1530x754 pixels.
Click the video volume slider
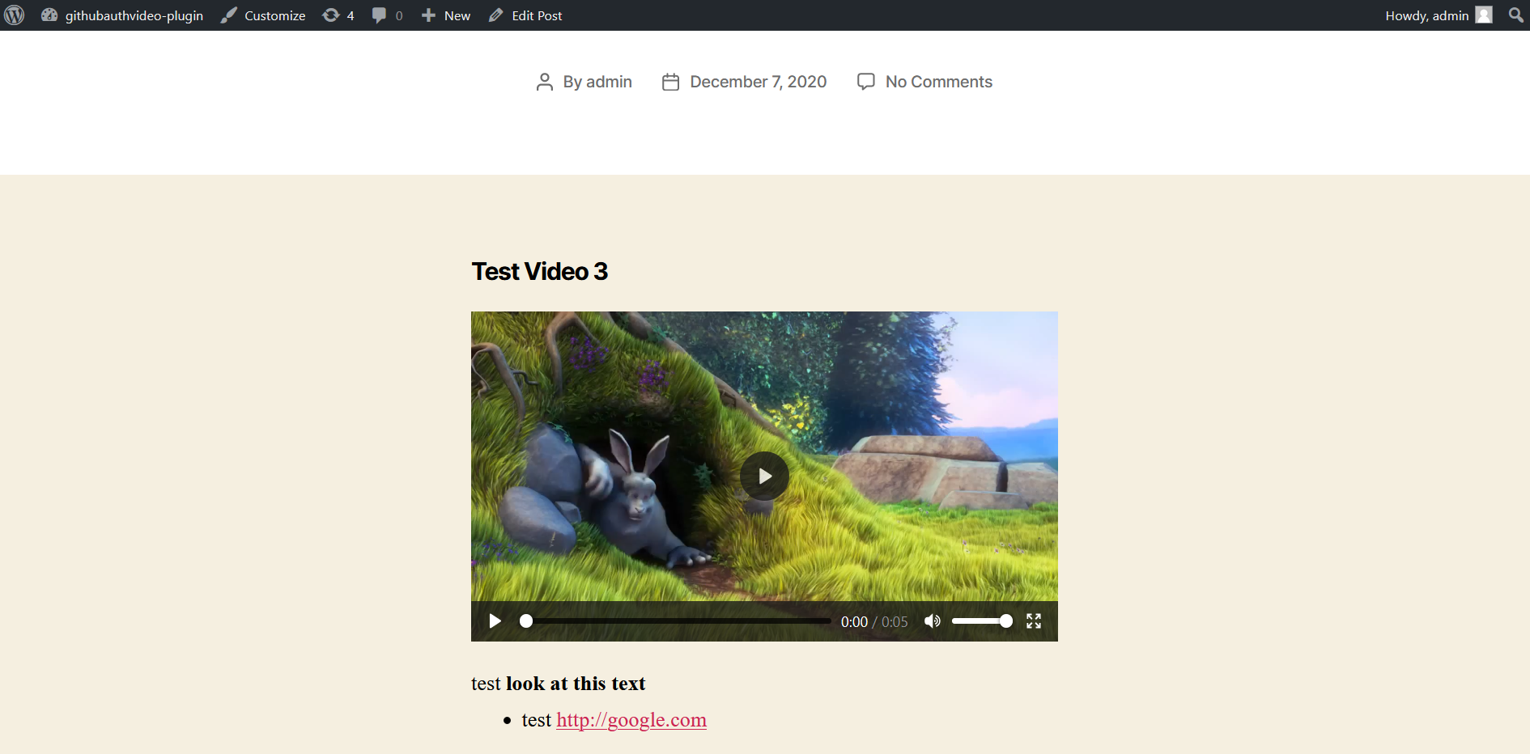click(x=982, y=621)
